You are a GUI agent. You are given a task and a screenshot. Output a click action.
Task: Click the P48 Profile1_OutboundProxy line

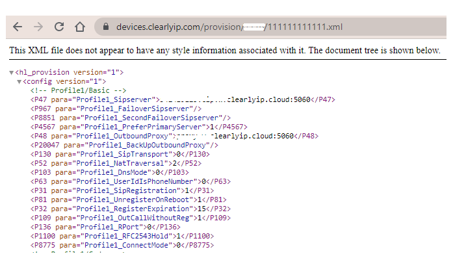click(174, 136)
